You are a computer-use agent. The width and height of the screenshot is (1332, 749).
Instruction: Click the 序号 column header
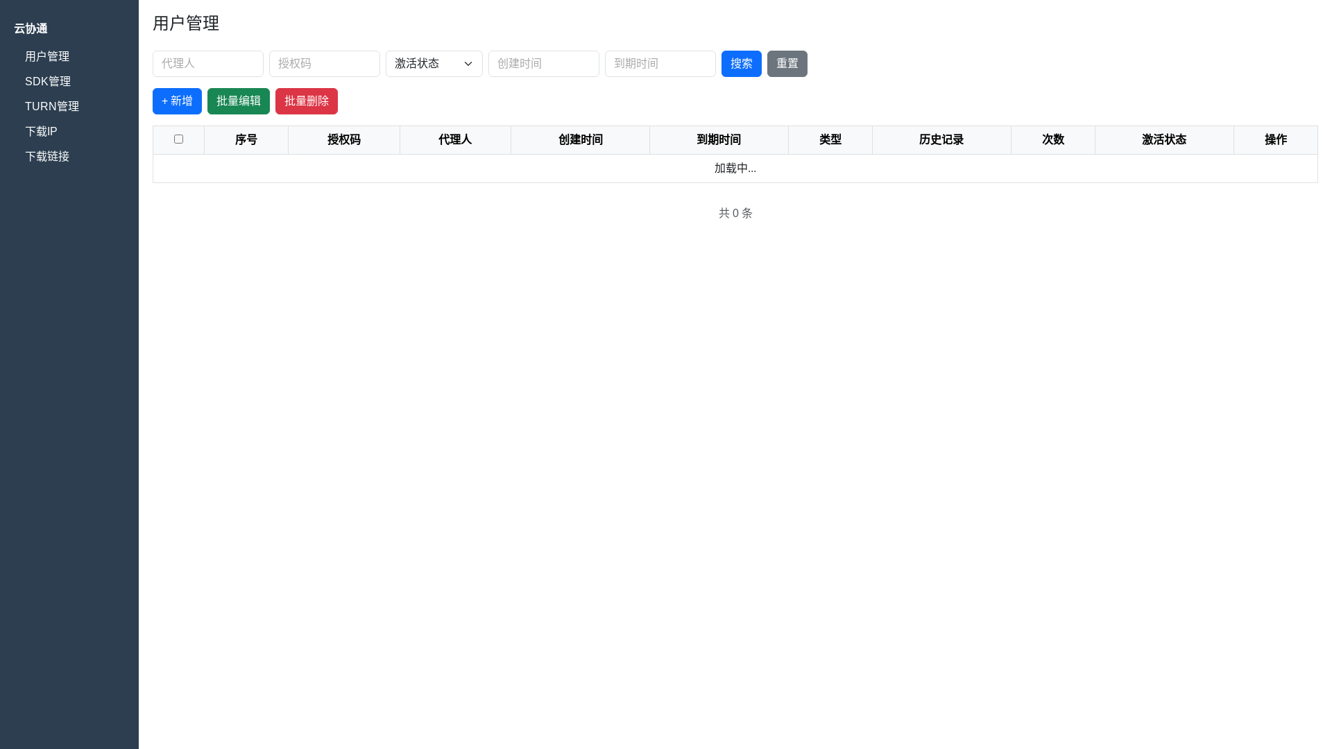pos(246,140)
